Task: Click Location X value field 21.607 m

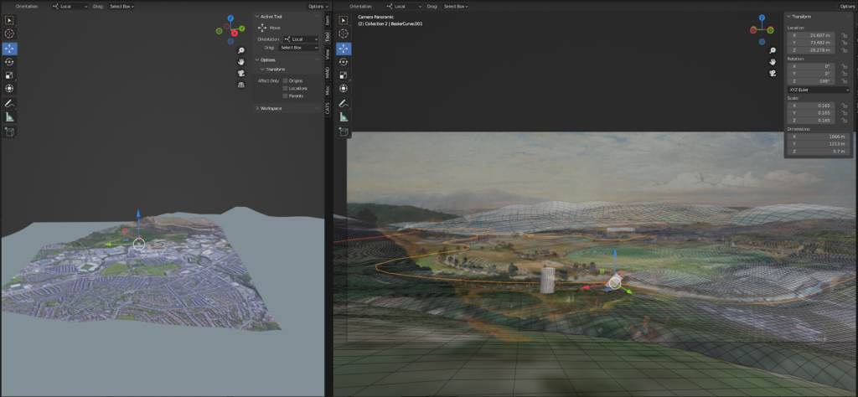Action: click(811, 35)
